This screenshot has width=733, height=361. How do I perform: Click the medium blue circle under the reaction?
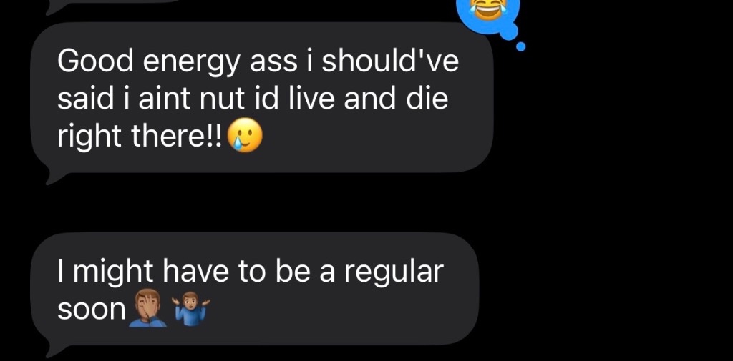(509, 31)
